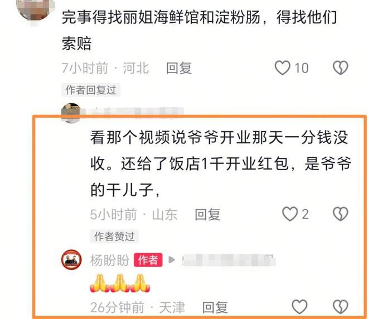Open the blurred replied-to username after arrow
Image resolution: width=368 pixels, height=319 pixels.
tap(229, 260)
